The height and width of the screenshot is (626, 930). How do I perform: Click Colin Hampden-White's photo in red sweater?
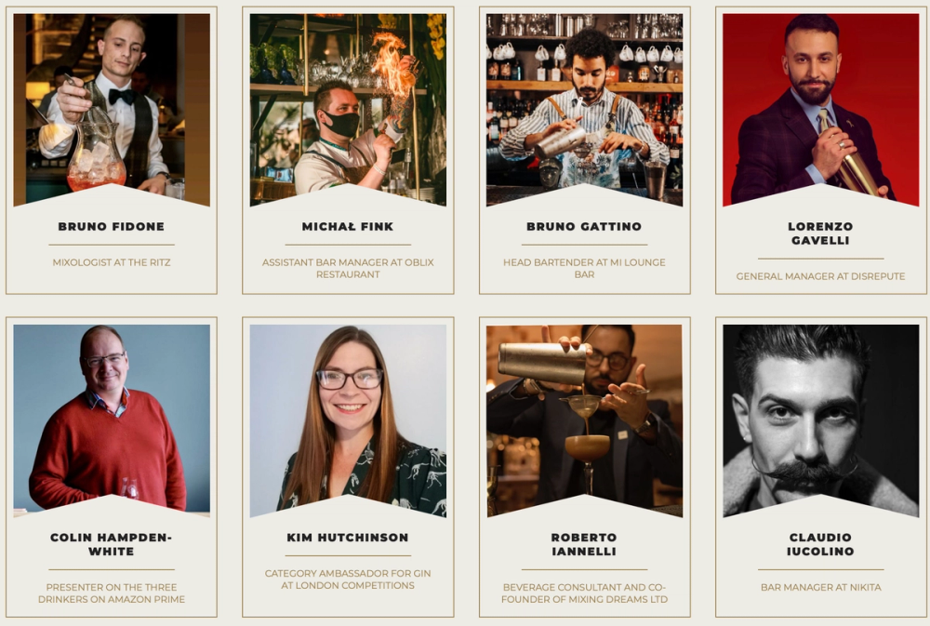pos(112,420)
